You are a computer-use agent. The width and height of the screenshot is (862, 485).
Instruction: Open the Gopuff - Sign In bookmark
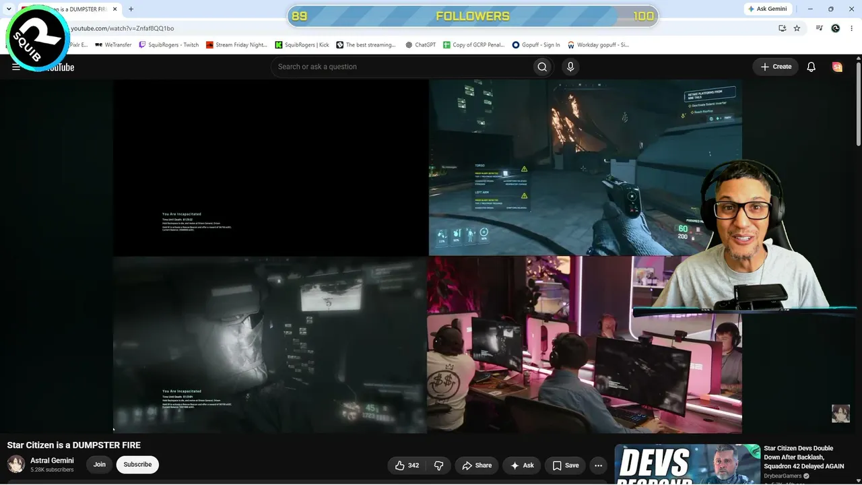tap(536, 45)
